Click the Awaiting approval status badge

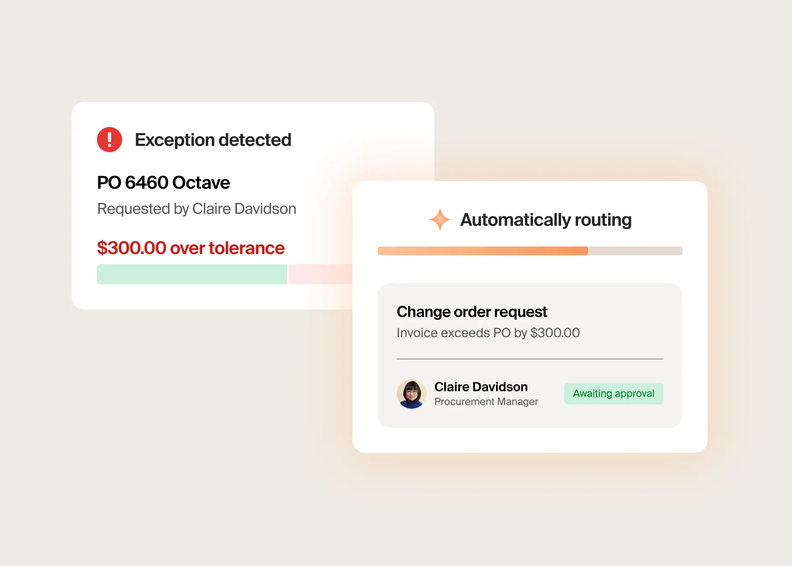point(614,394)
